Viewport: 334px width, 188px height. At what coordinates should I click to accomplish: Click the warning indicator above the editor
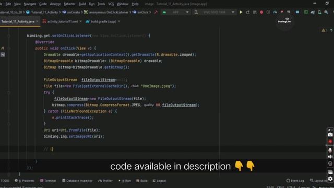tap(324, 30)
